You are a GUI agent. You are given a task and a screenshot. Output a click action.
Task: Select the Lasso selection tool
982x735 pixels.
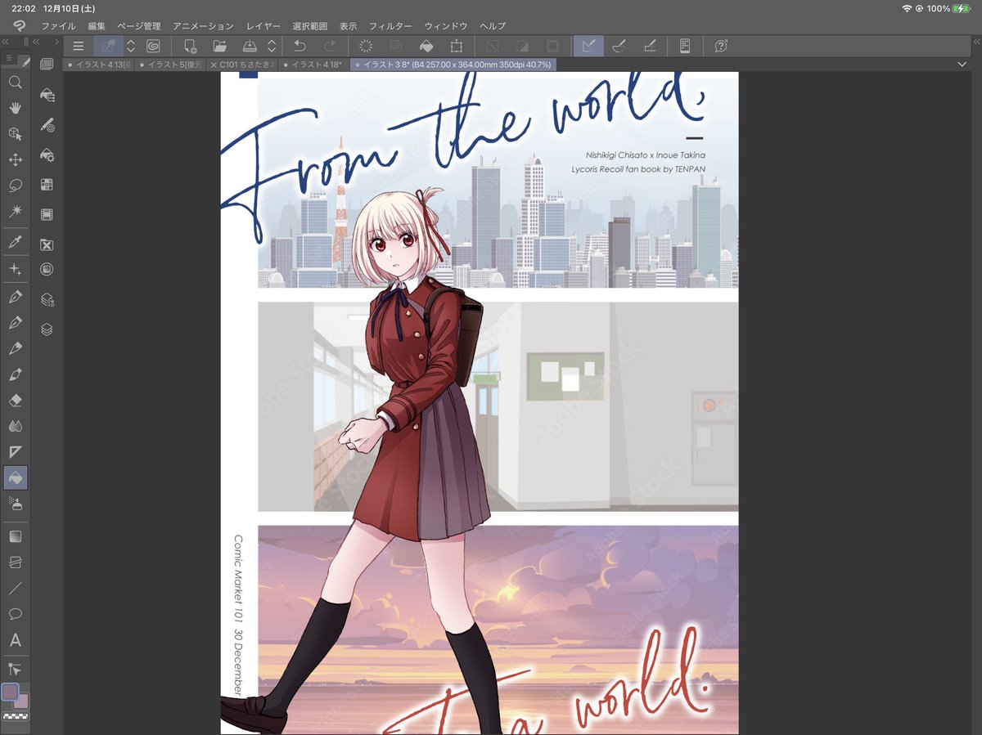15,186
